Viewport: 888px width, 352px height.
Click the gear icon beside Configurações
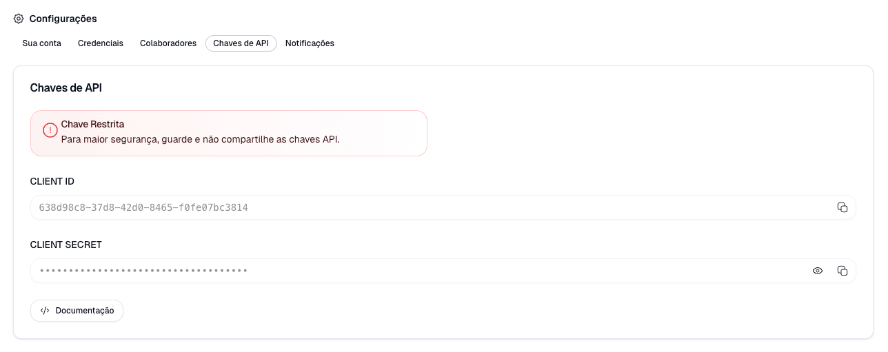pyautogui.click(x=19, y=19)
